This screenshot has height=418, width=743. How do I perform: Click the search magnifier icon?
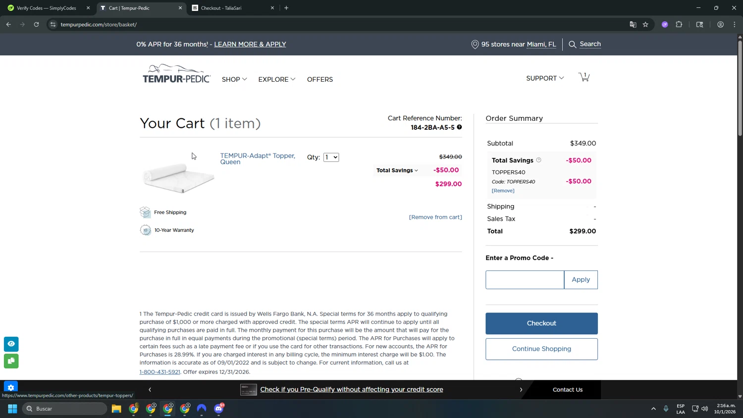tap(573, 45)
